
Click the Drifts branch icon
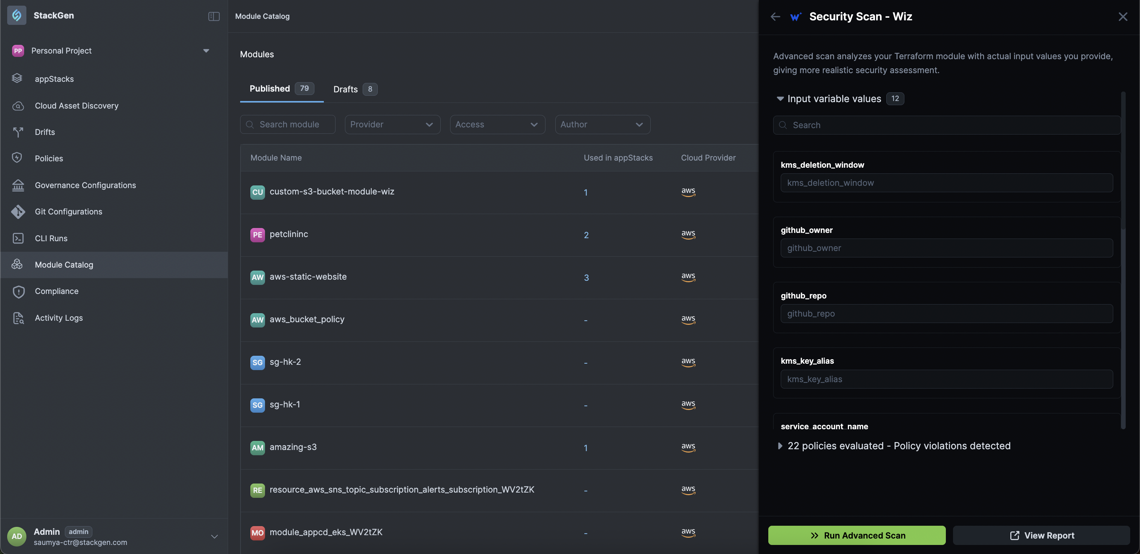[18, 132]
